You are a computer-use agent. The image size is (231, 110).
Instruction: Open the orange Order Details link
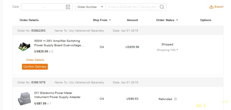point(35,60)
